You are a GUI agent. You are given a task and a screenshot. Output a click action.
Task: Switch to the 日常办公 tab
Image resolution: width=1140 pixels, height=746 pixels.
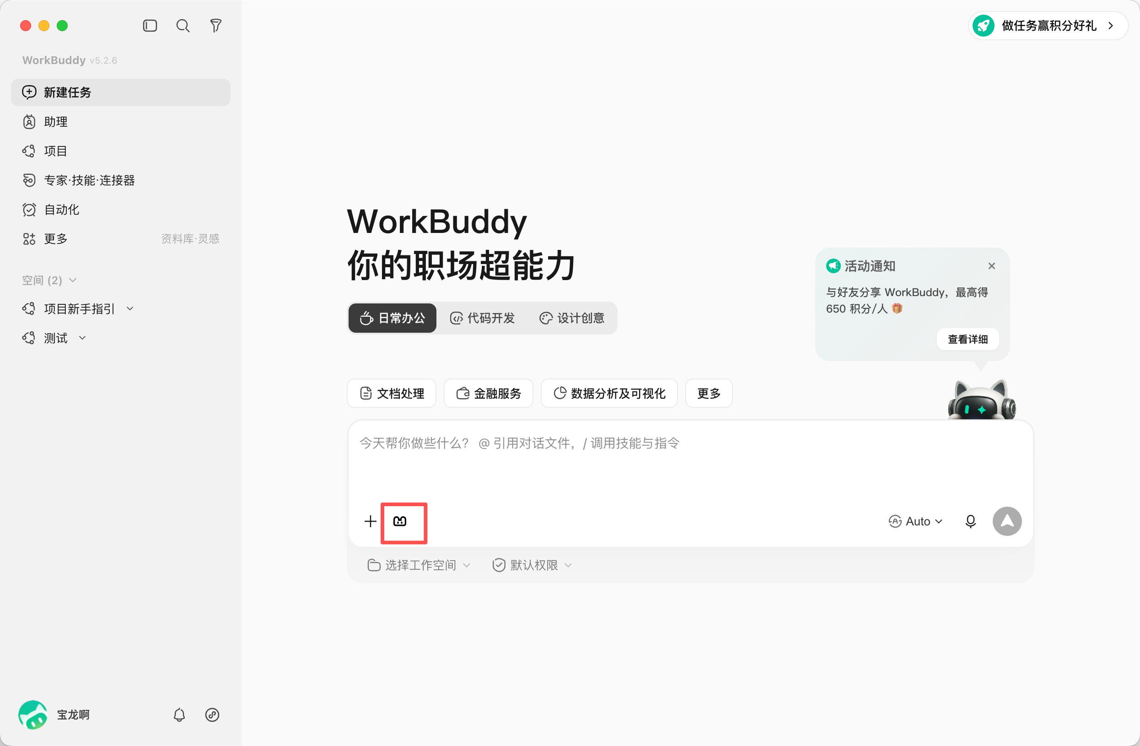[x=393, y=318]
